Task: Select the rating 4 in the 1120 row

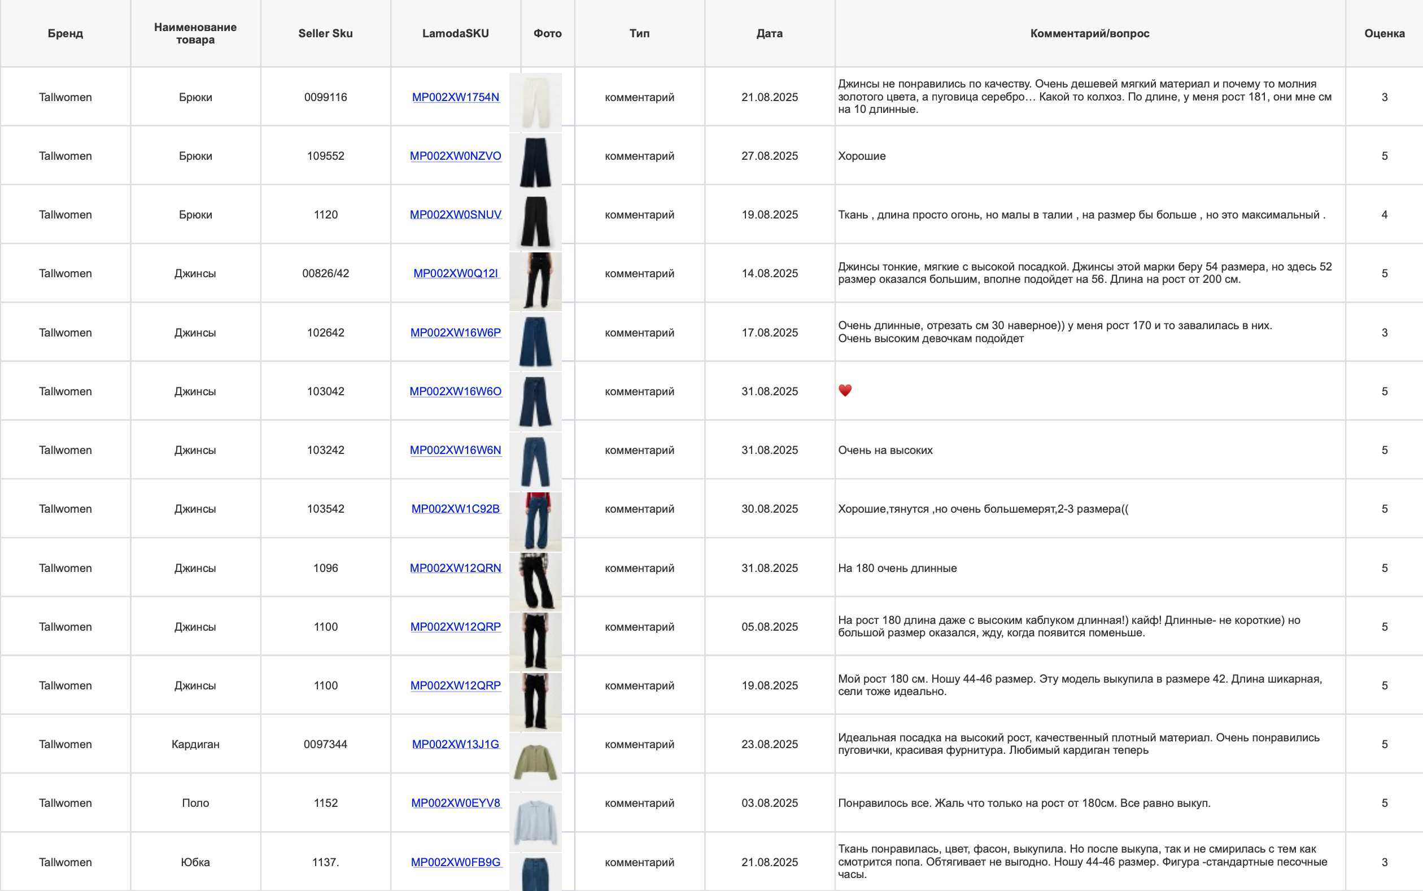Action: pos(1385,215)
